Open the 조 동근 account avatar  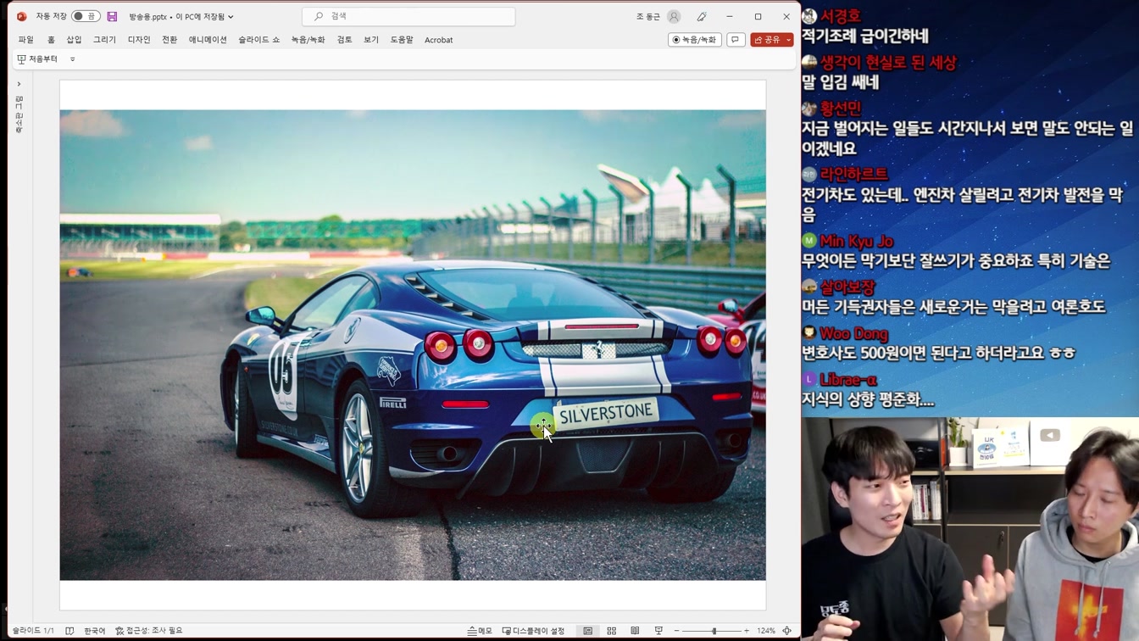(674, 16)
